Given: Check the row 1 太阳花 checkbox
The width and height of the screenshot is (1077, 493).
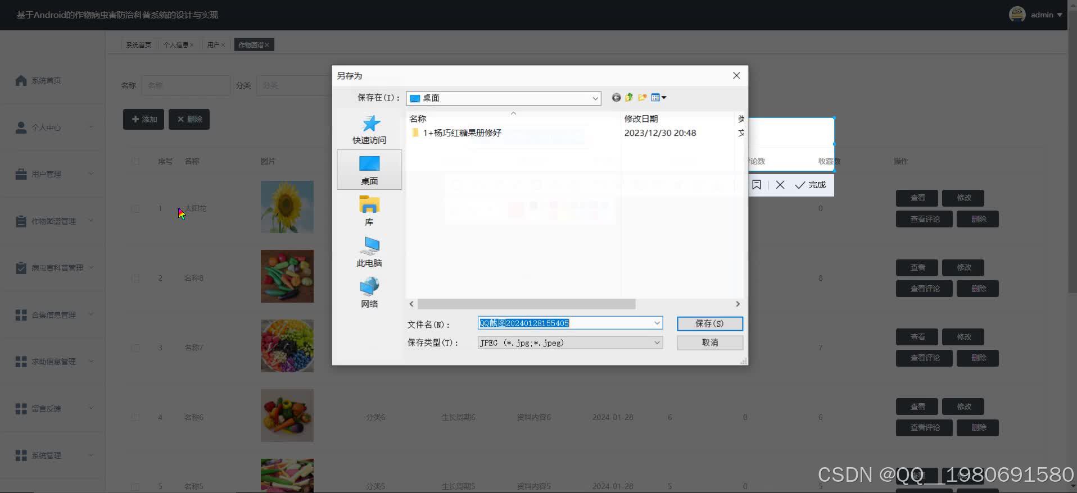Looking at the screenshot, I should tap(135, 208).
